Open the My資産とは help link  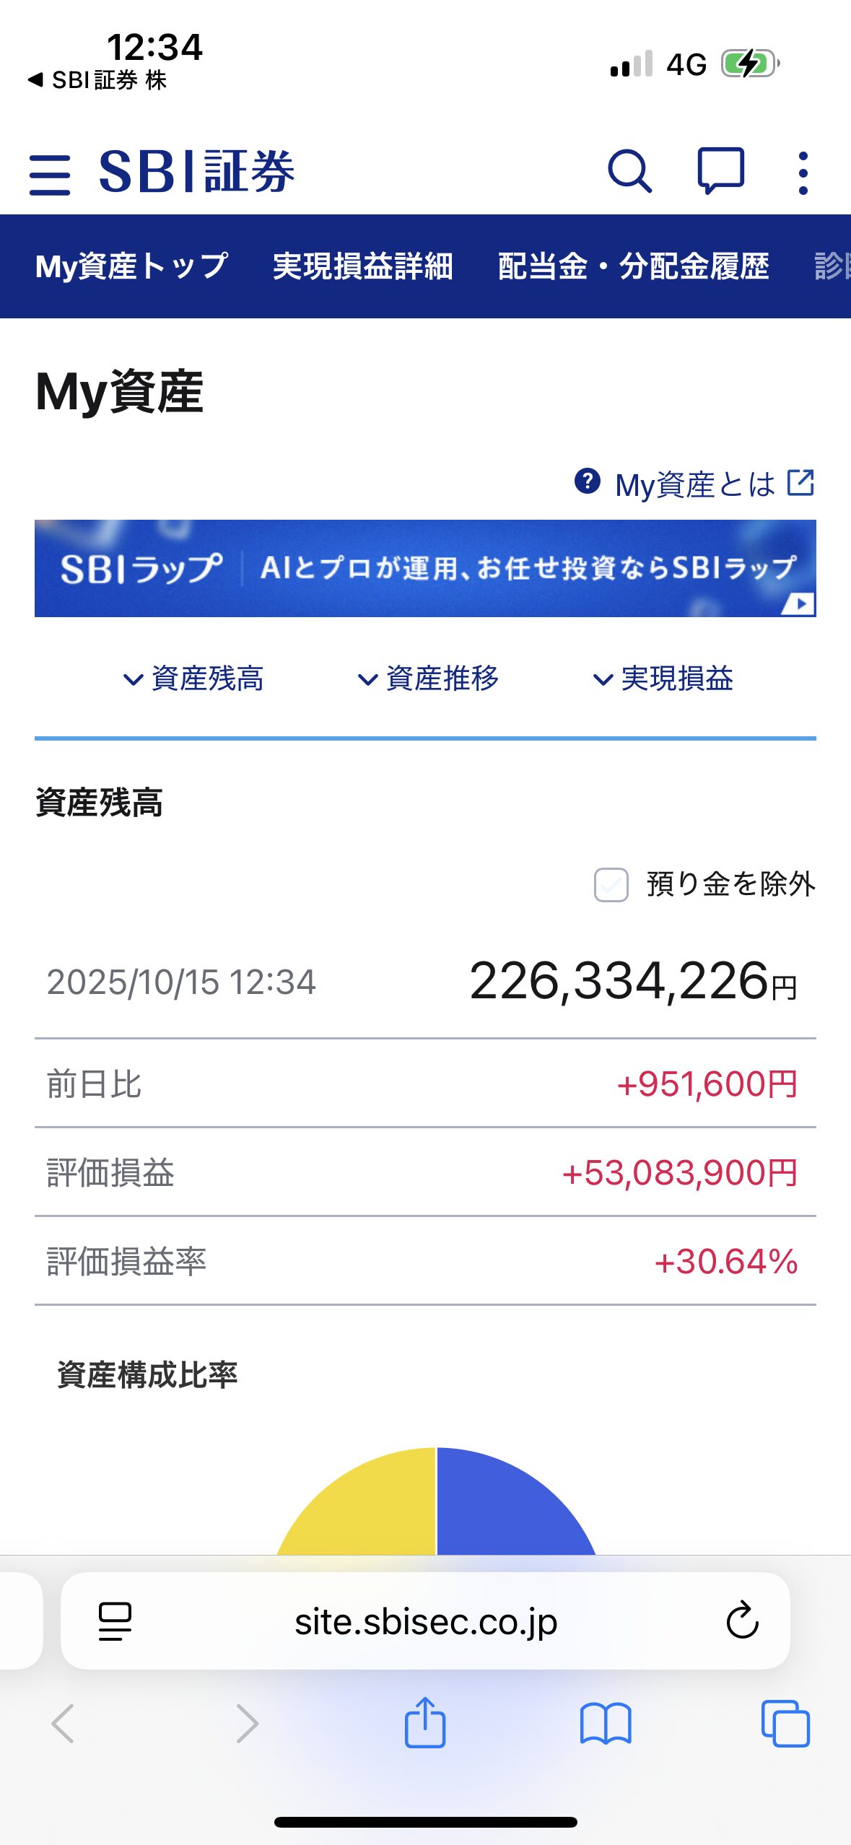(x=694, y=484)
